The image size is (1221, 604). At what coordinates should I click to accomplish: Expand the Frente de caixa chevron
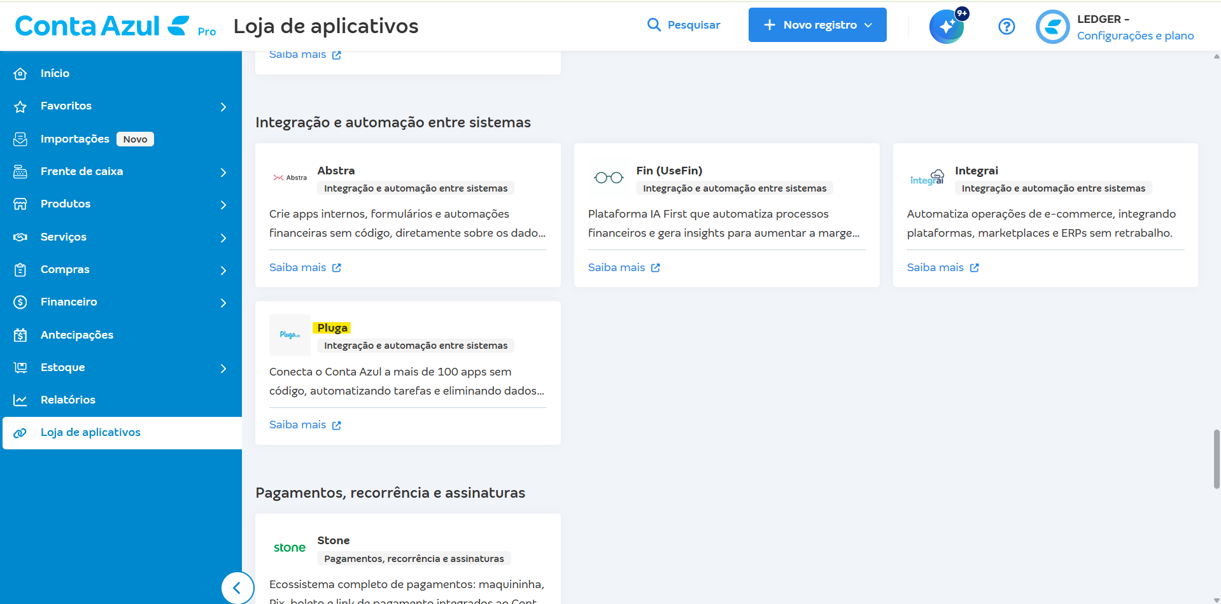point(223,172)
